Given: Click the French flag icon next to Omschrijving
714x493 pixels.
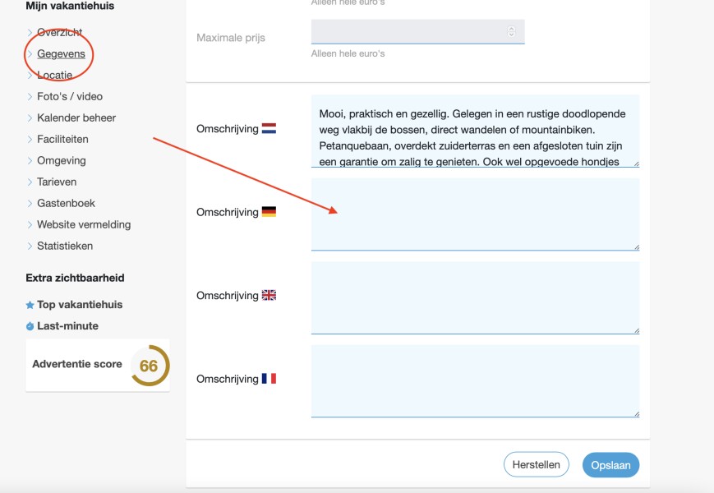Looking at the screenshot, I should point(269,378).
